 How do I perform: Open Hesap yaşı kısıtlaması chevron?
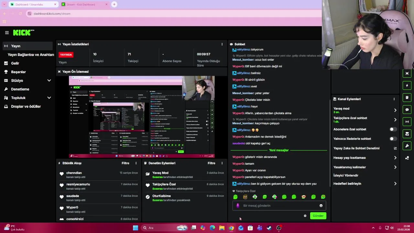395,158
